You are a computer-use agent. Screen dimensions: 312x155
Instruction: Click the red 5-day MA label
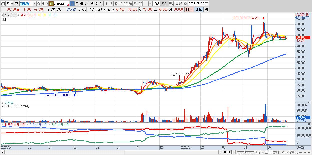(35, 15)
